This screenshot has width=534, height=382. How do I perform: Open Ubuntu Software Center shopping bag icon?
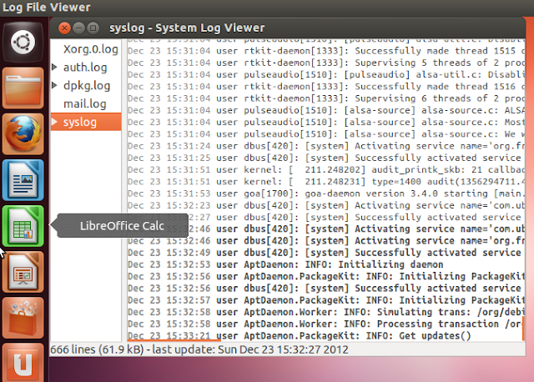pyautogui.click(x=23, y=318)
